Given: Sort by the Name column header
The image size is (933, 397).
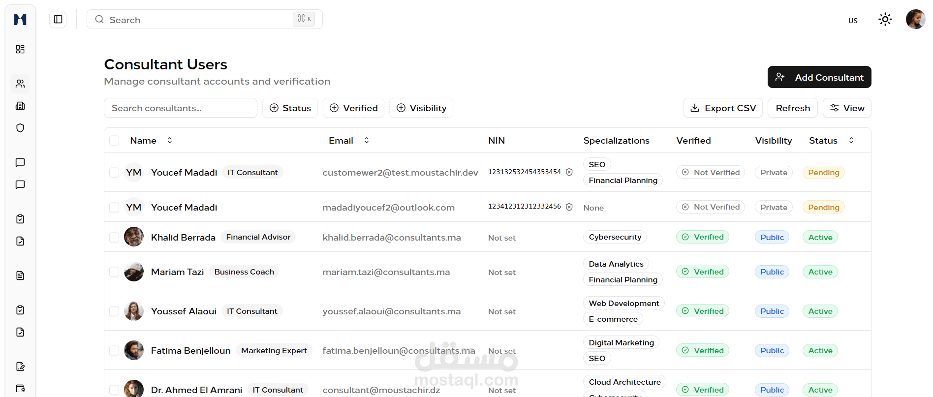Looking at the screenshot, I should pyautogui.click(x=151, y=140).
